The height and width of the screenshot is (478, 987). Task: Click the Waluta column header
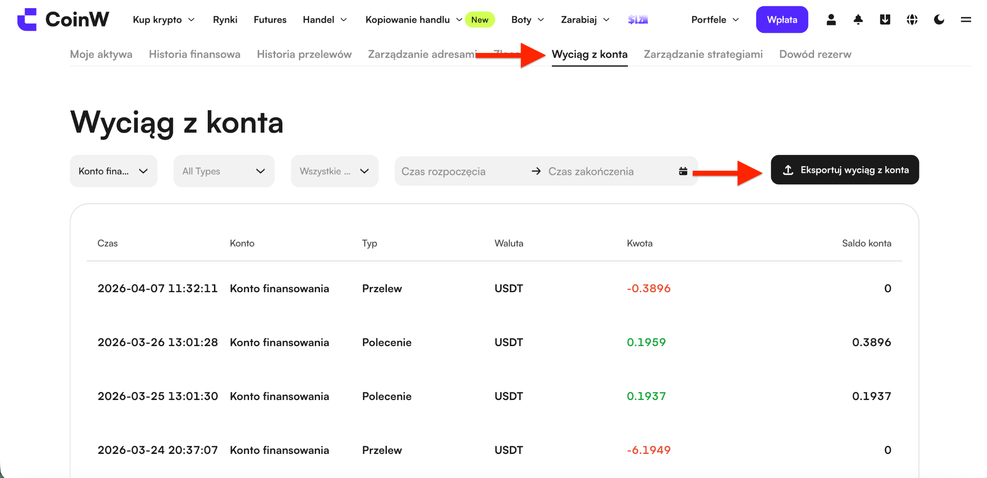coord(509,244)
